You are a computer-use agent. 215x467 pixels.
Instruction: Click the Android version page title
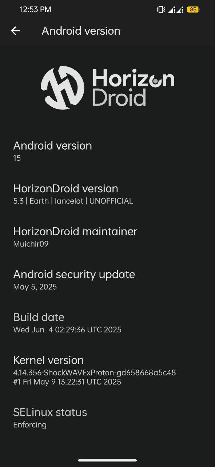point(81,31)
